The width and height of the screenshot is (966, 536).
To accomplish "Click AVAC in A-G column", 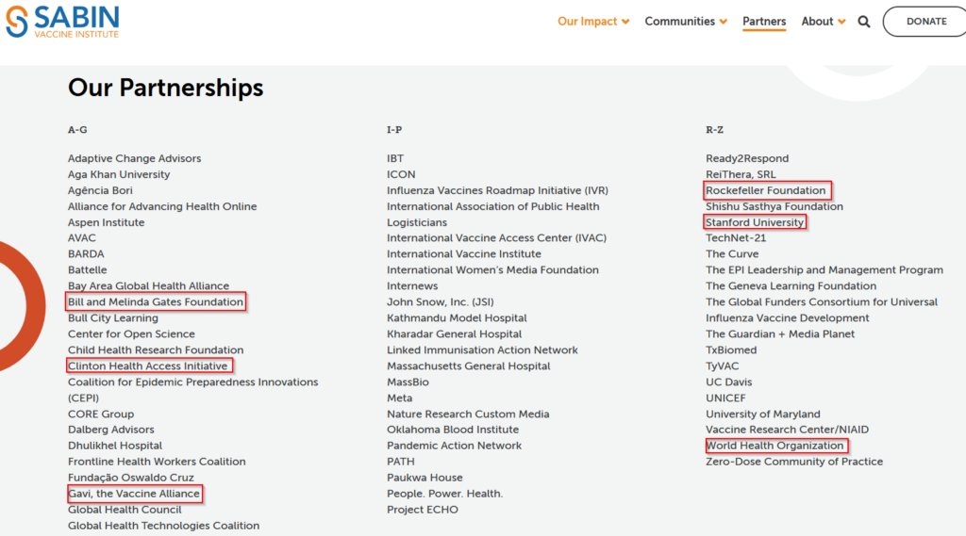I will click(x=82, y=237).
